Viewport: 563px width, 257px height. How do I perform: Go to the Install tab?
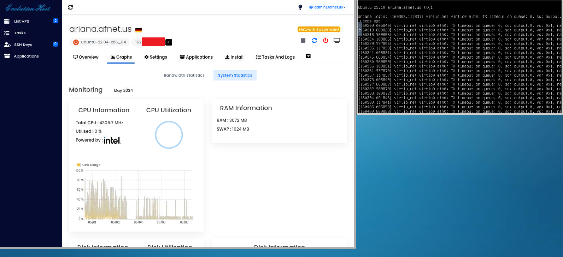pos(234,57)
